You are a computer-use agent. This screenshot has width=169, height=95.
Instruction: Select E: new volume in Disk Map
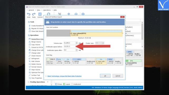tap(101, 61)
